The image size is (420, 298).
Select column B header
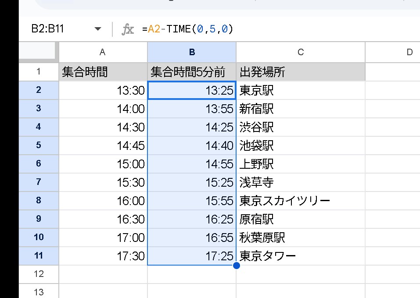192,52
